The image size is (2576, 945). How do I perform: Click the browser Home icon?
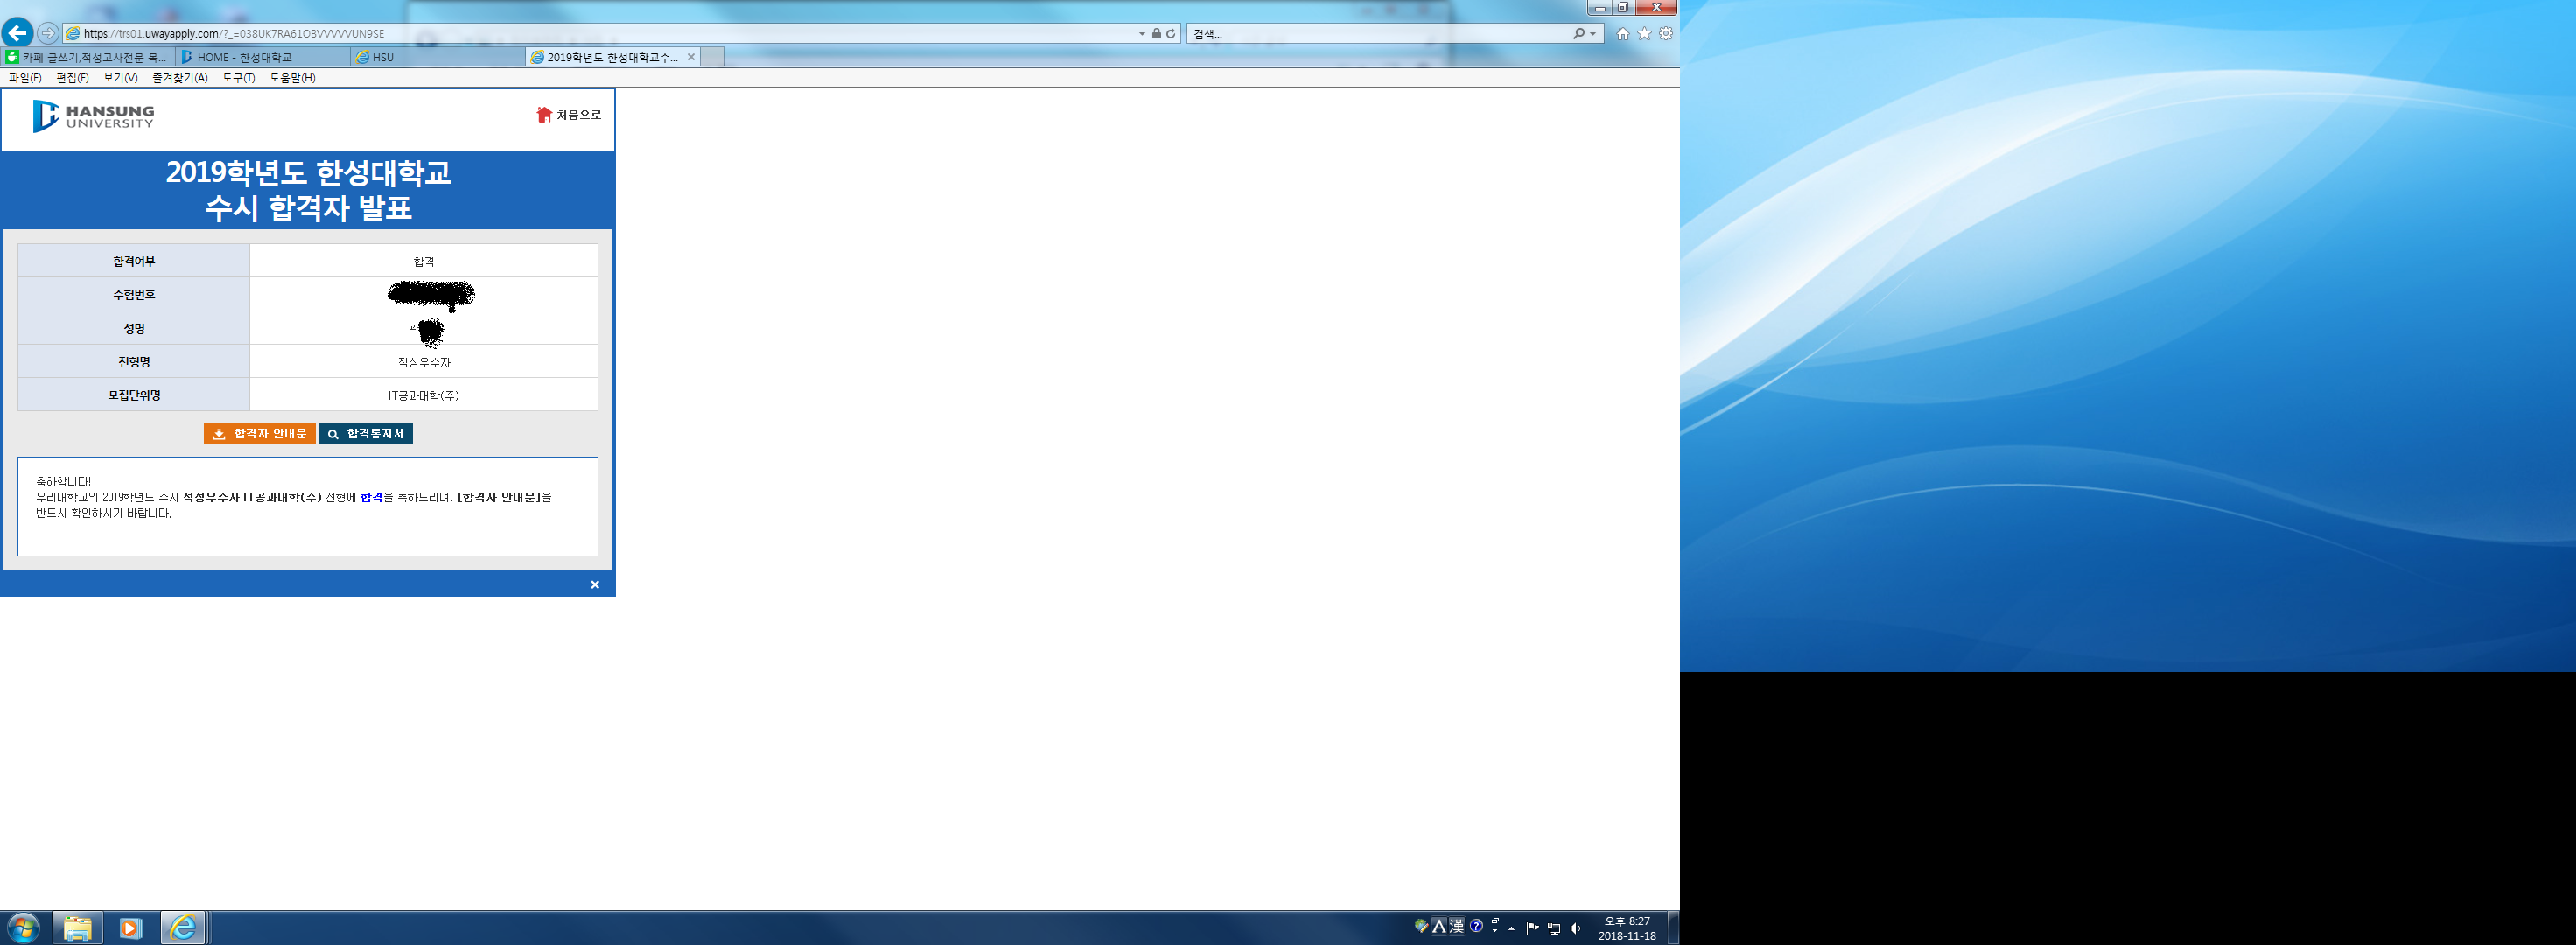point(1622,33)
